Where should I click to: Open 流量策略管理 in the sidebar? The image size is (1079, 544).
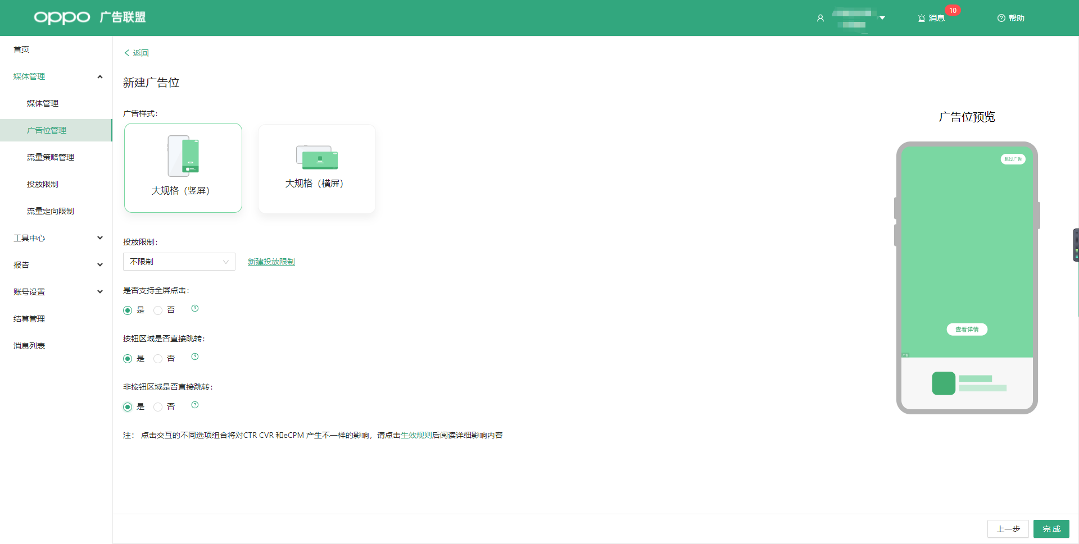coord(51,157)
